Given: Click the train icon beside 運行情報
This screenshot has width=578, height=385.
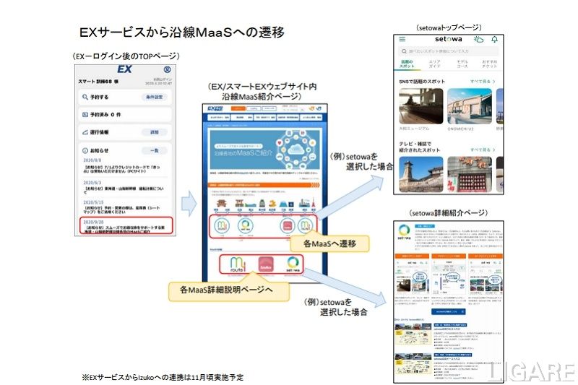Looking at the screenshot, I should [85, 132].
